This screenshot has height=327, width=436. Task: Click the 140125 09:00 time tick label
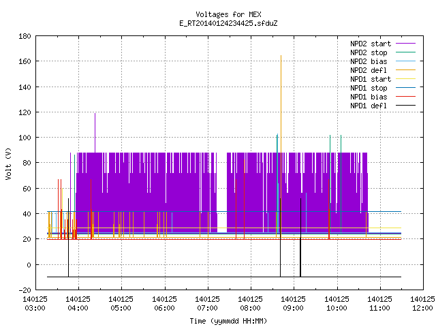(x=293, y=304)
